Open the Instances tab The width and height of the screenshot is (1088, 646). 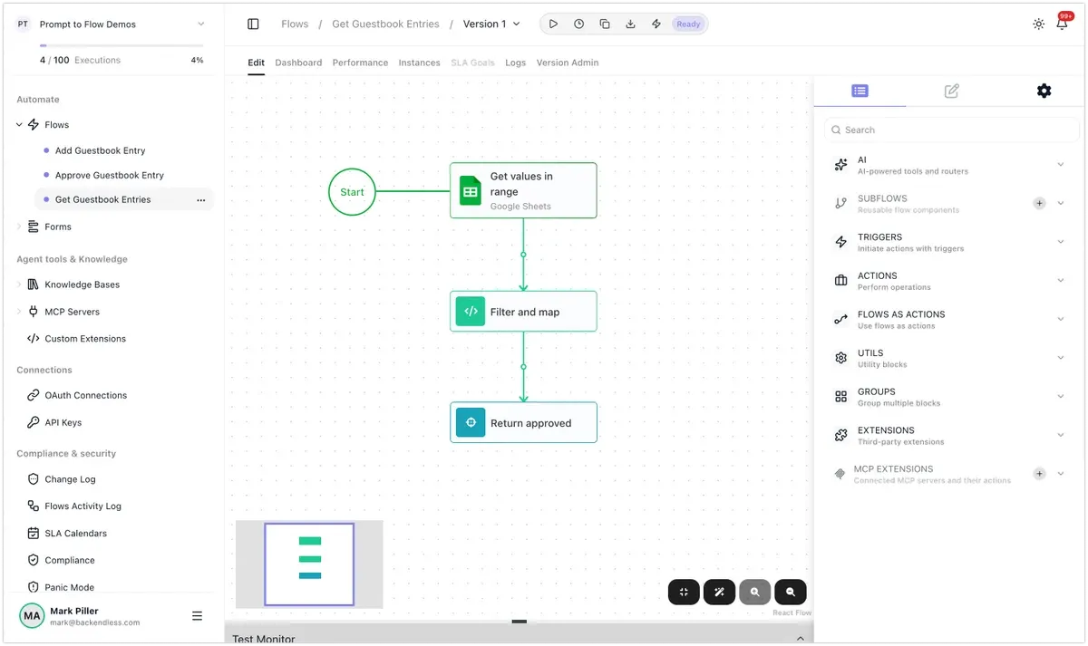(x=419, y=63)
